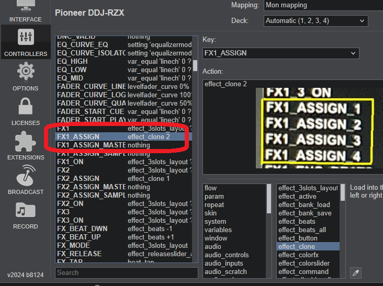Click the eyedropper learn icon
This screenshot has height=286, width=383.
pyautogui.click(x=355, y=272)
